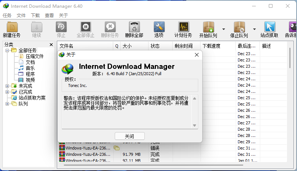Open the 关于 menu
The width and height of the screenshot is (297, 171).
tap(63, 15)
